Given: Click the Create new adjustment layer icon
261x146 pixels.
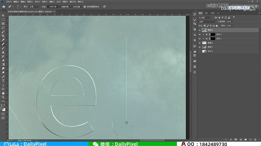Looking at the screenshot, I should 241,139.
